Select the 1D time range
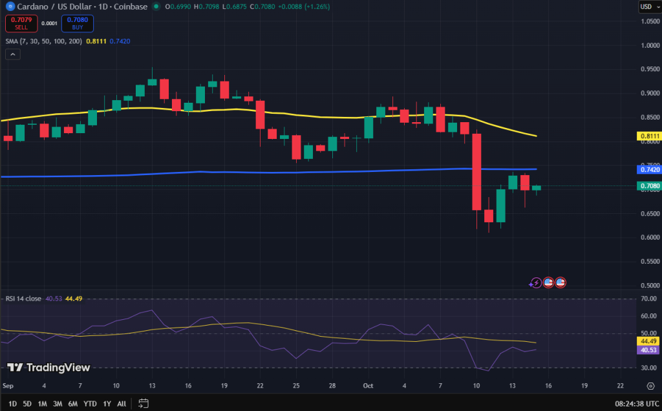Screen dimensions: 662x411 point(12,404)
